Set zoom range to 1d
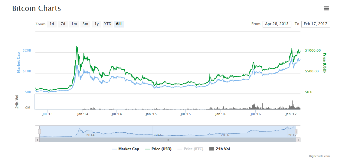This screenshot has width=344, height=161. (x=52, y=24)
